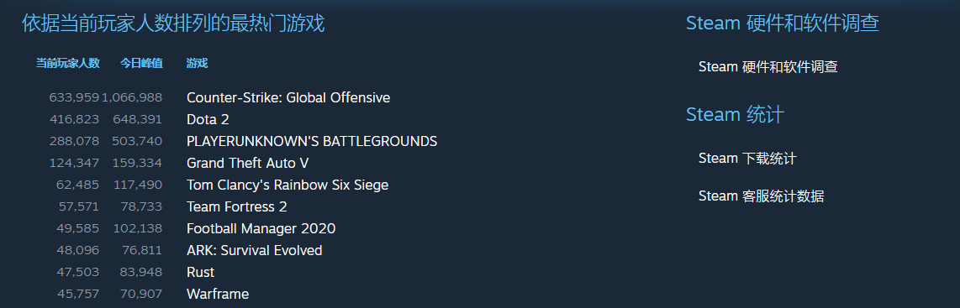The image size is (960, 308).
Task: Click the Steam 统计 section heading
Action: click(735, 114)
